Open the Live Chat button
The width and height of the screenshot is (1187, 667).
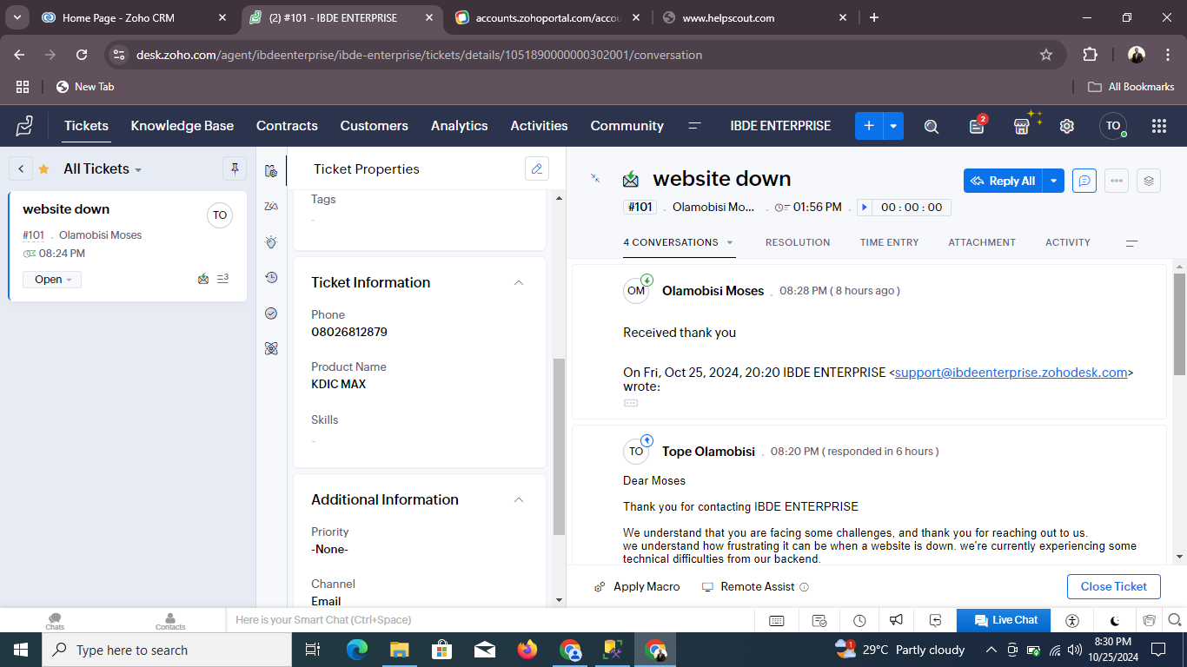[x=1004, y=620]
